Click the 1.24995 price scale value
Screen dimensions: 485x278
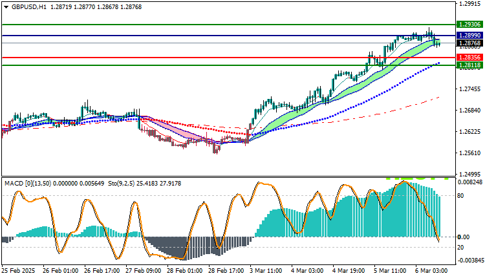pyautogui.click(x=470, y=174)
